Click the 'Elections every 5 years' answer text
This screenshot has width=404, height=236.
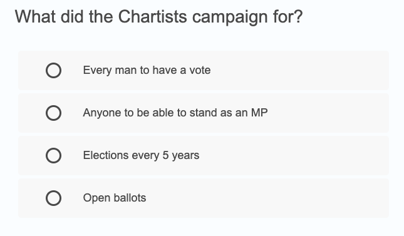pyautogui.click(x=141, y=155)
